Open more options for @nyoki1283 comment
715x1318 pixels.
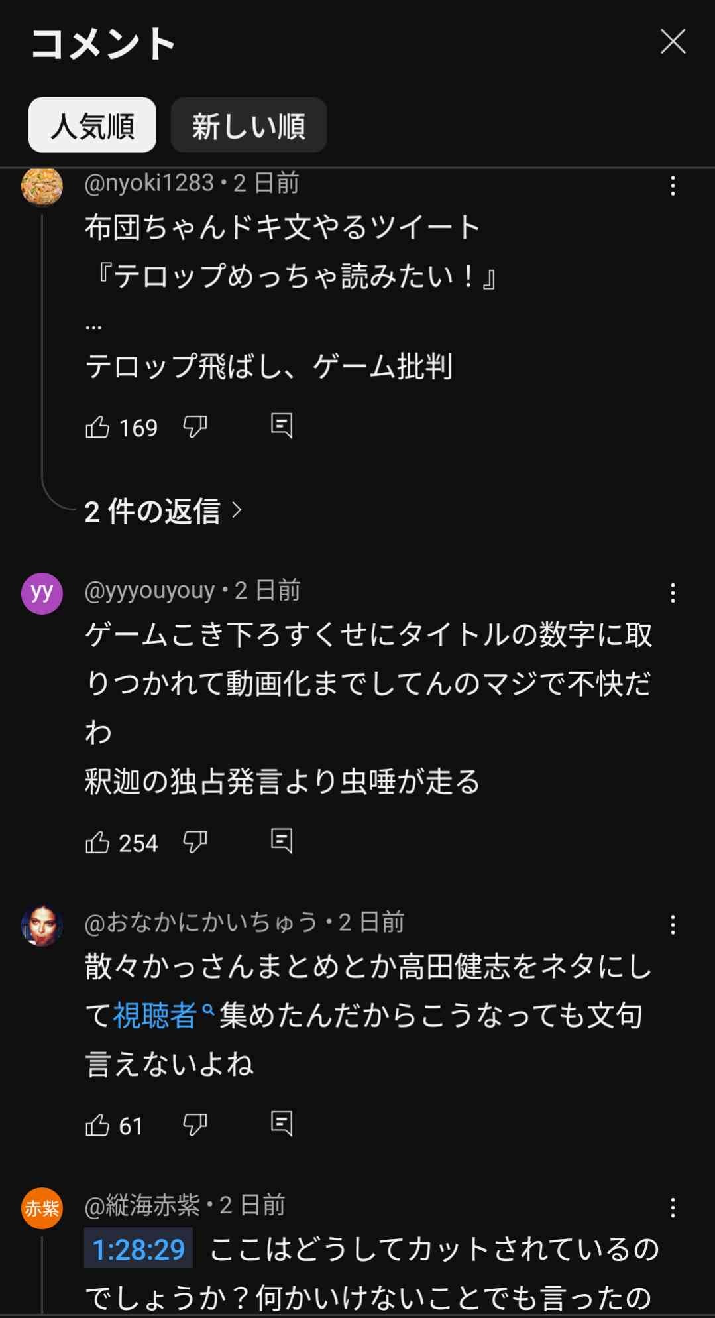coord(673,186)
